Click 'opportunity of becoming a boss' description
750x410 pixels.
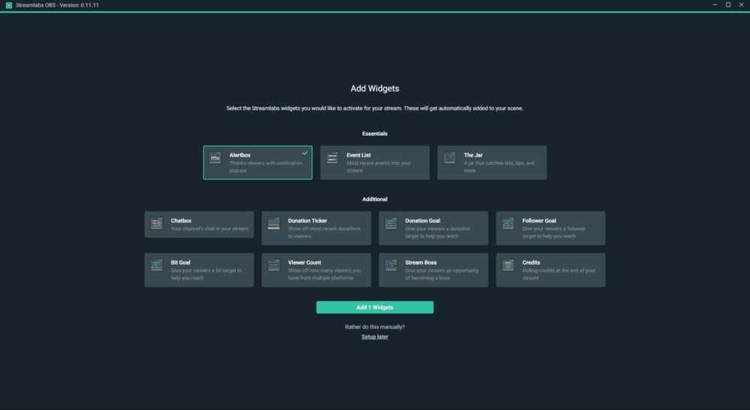click(442, 274)
